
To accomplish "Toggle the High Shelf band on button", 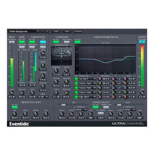I will pos(76,97).
